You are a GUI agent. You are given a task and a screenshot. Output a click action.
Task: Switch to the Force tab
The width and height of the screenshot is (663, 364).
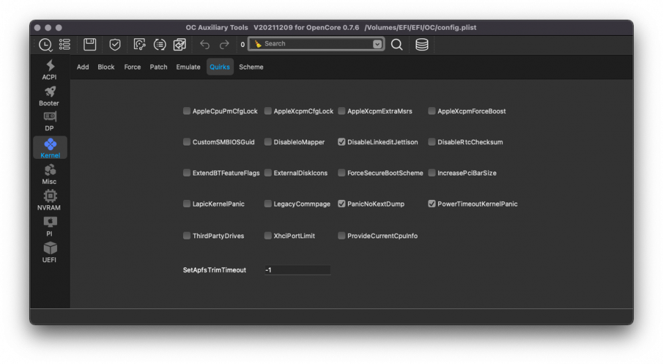[x=133, y=67]
